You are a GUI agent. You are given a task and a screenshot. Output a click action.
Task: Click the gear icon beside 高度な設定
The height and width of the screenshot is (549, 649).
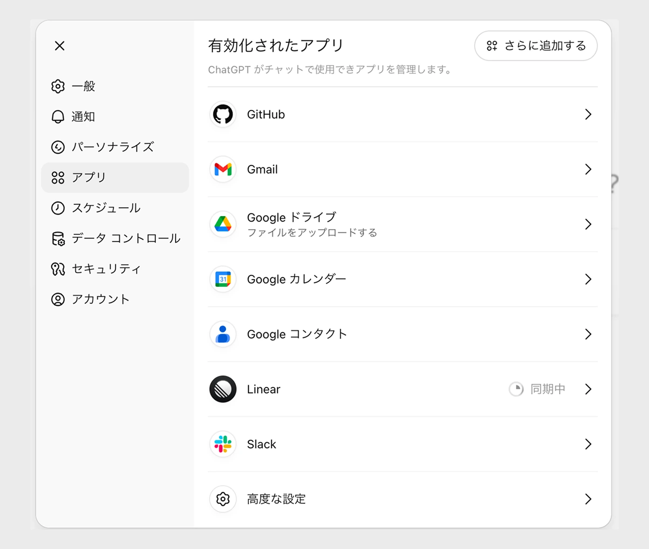223,499
